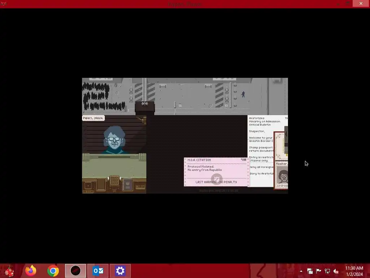This screenshot has height=278, width=370.
Task: Click the pink M.O.A. Citation slip
Action: tap(216, 172)
